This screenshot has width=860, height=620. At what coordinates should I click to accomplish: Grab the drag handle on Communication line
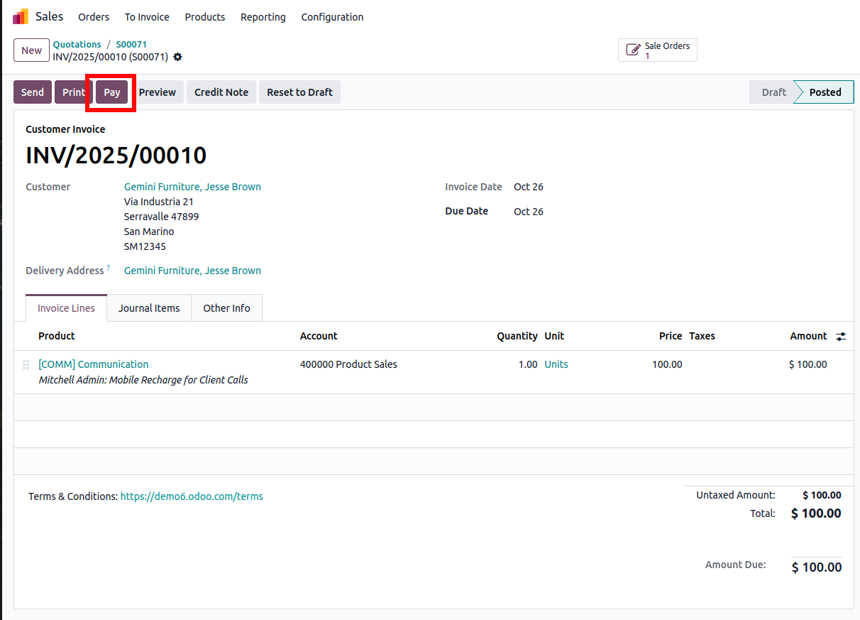(26, 364)
